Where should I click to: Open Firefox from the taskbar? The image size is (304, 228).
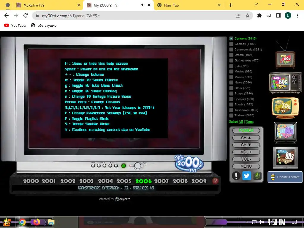pos(37,222)
